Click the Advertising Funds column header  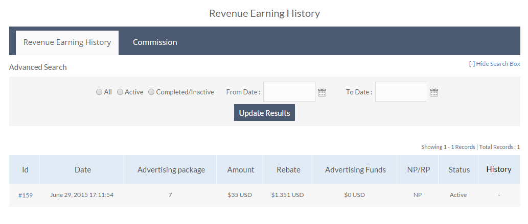(355, 170)
